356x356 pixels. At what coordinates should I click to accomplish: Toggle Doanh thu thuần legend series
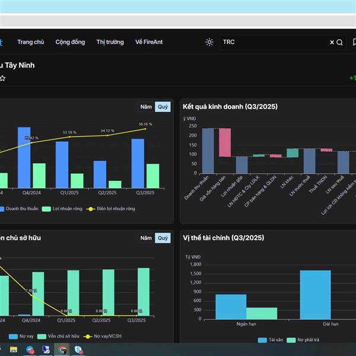click(19, 209)
